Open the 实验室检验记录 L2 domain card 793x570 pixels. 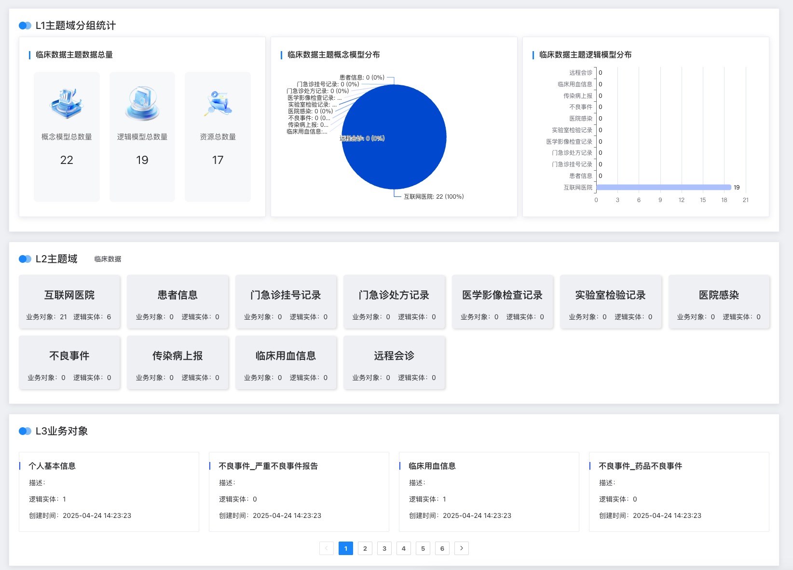tap(611, 302)
